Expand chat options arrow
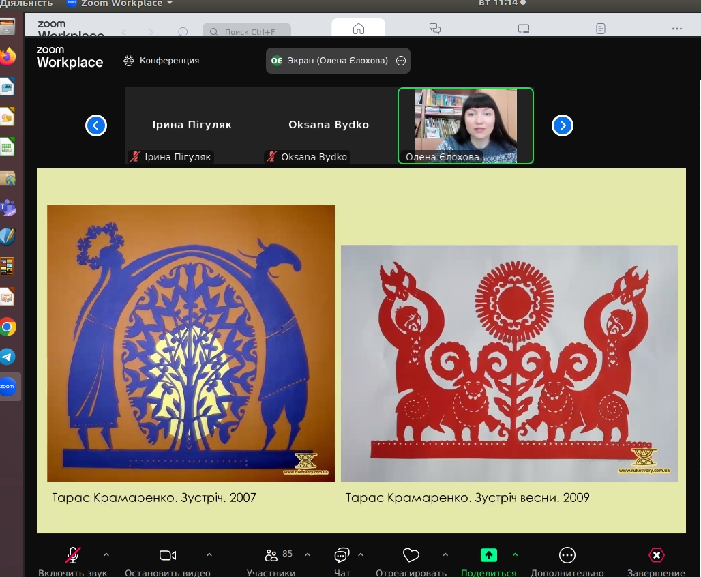Viewport: 701px width, 577px height. pos(361,554)
